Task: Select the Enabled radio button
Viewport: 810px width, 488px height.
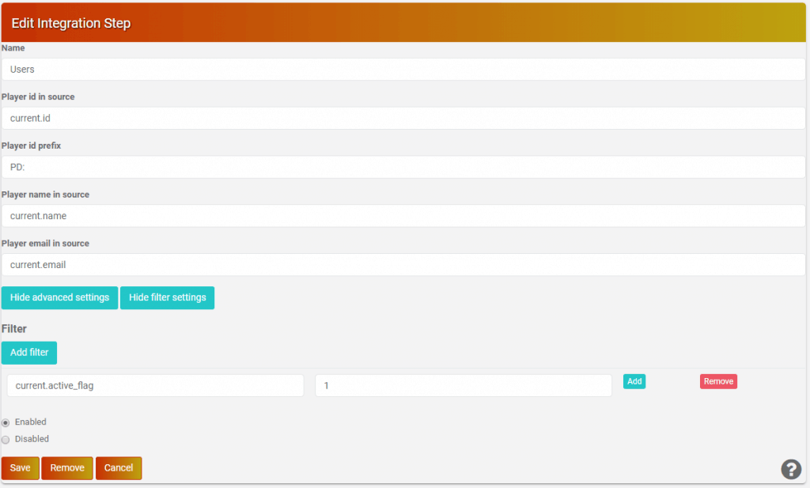Action: pos(6,423)
